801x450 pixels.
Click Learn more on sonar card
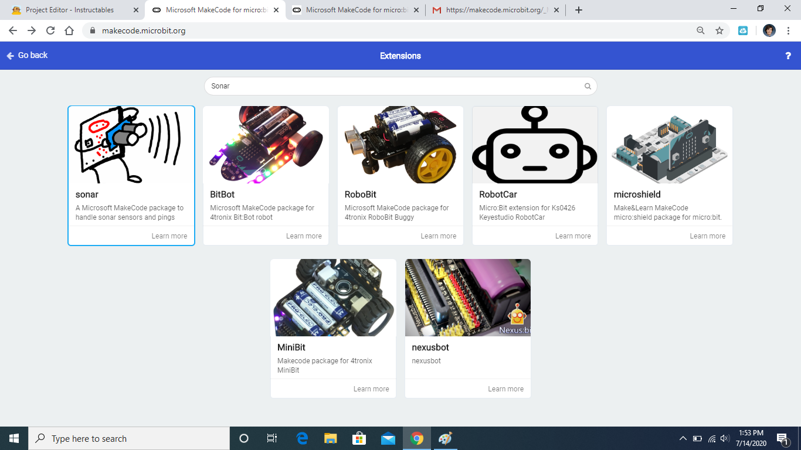pyautogui.click(x=169, y=236)
